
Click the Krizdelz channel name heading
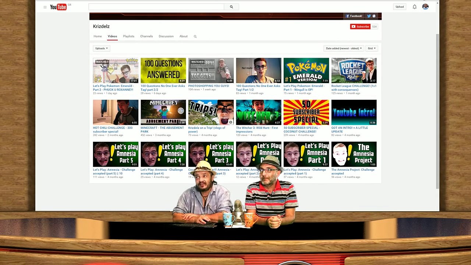101,26
